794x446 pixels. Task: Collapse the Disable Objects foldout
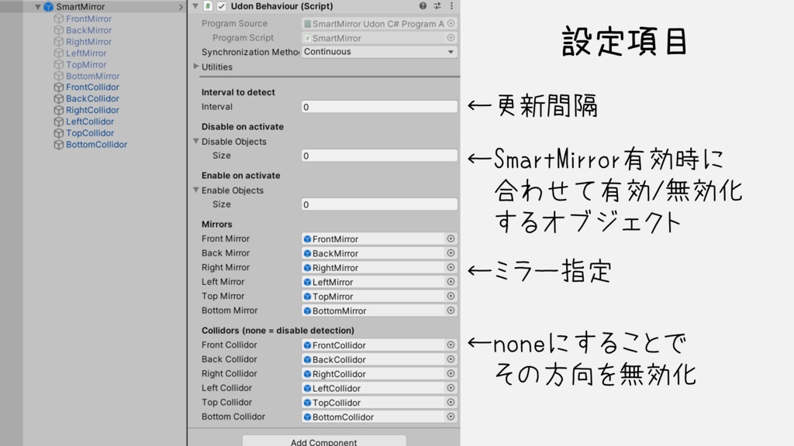pos(197,142)
